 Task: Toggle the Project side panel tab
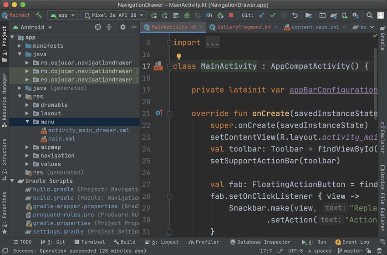tap(4, 44)
